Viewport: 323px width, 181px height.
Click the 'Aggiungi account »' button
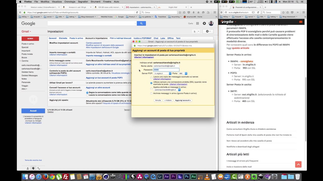[x=183, y=100]
